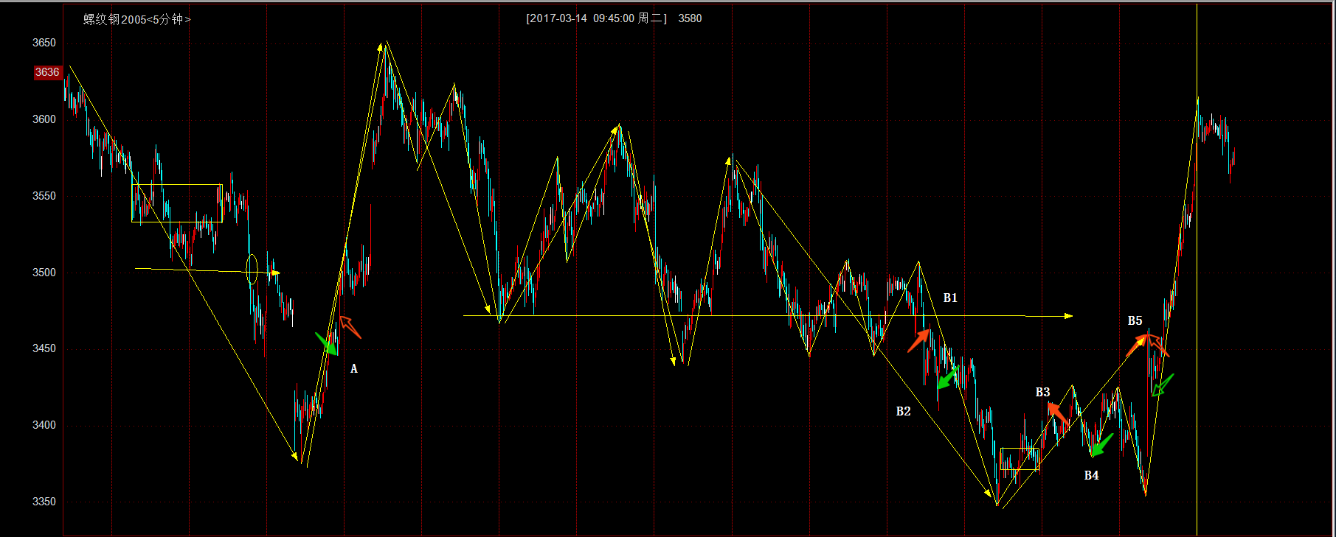This screenshot has width=1336, height=537.
Task: Select the timestamp 2017-03-14 09:45:00 周二
Action: click(x=597, y=18)
